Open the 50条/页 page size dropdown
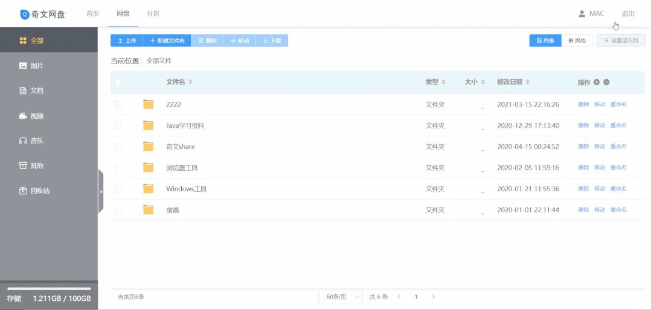 (x=341, y=297)
